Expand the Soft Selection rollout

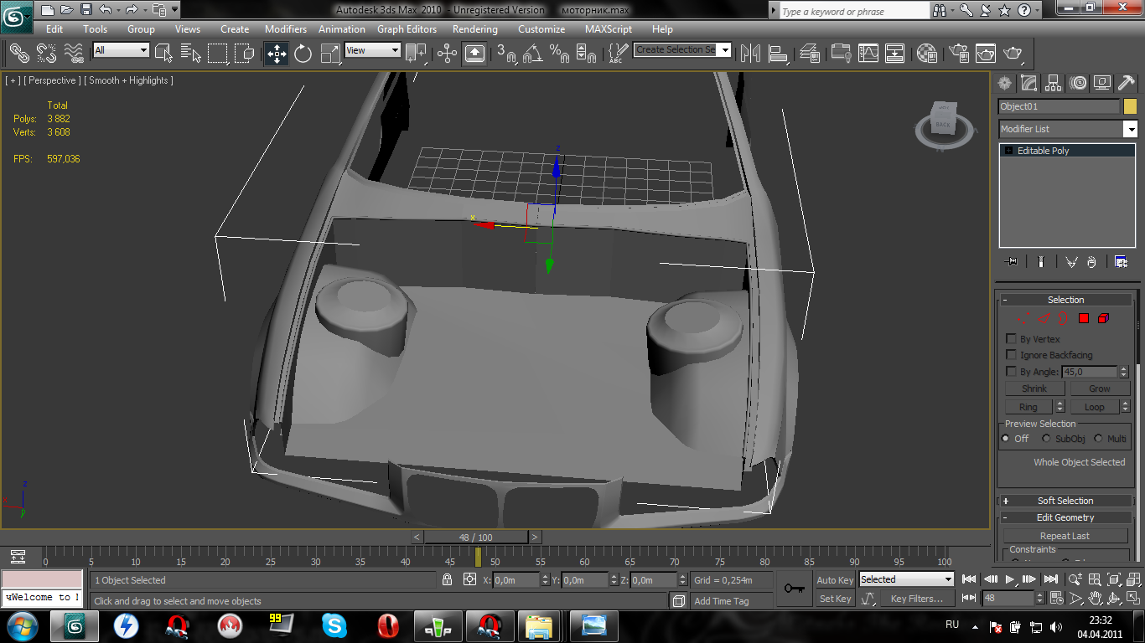point(1065,501)
